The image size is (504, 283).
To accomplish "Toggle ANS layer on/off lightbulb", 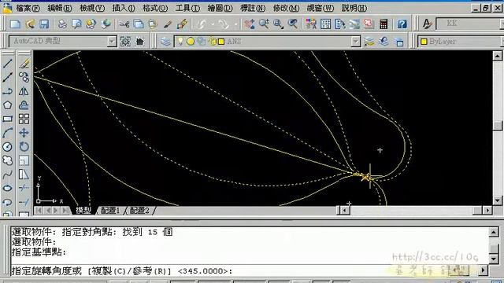I will (180, 41).
